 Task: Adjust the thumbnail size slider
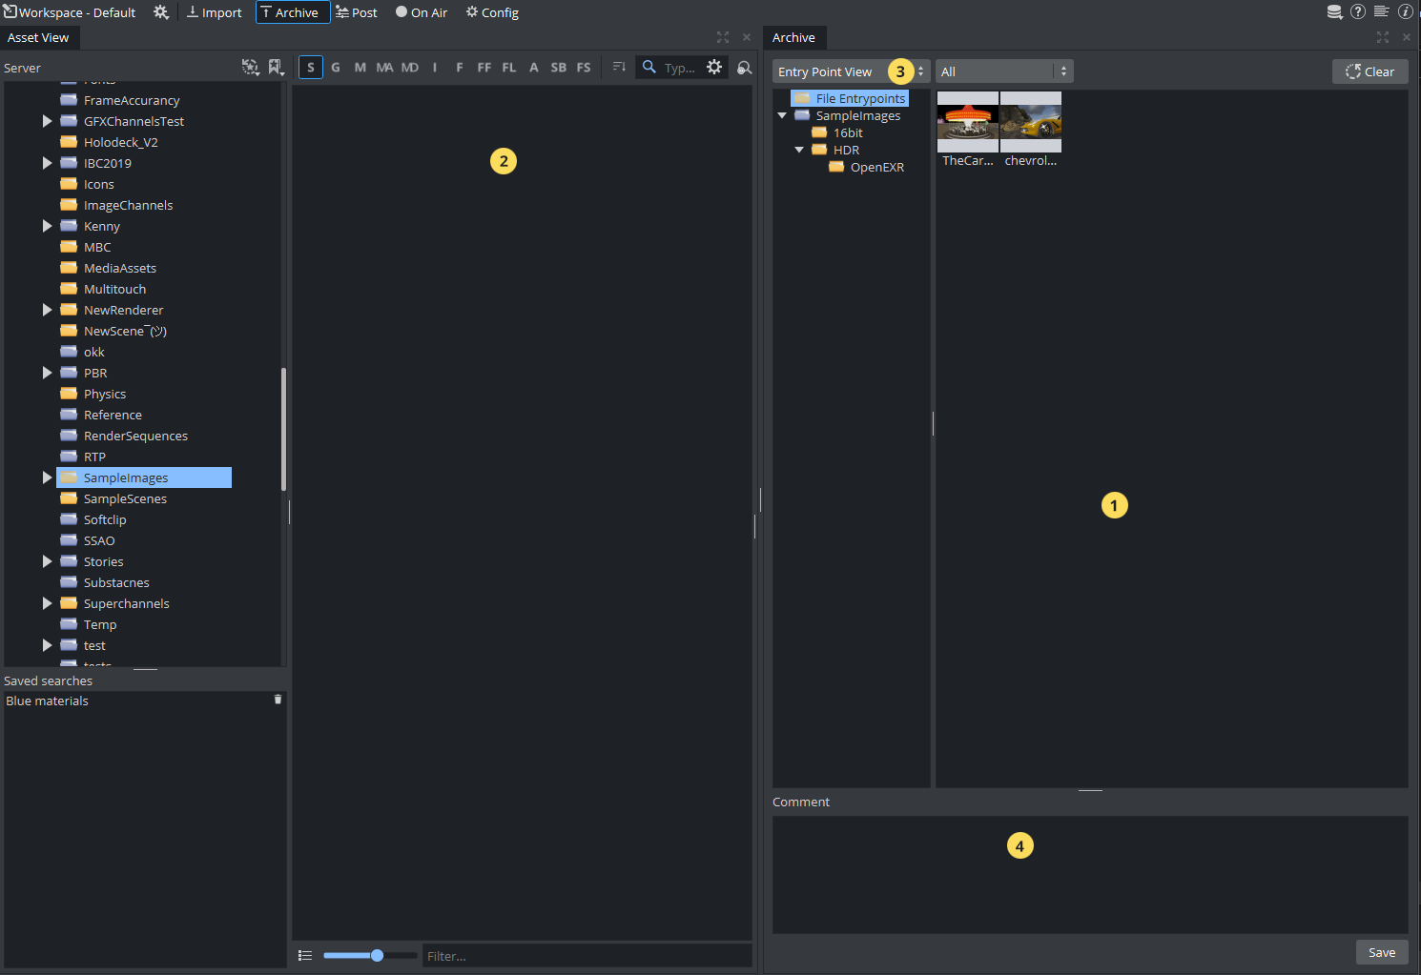coord(377,955)
